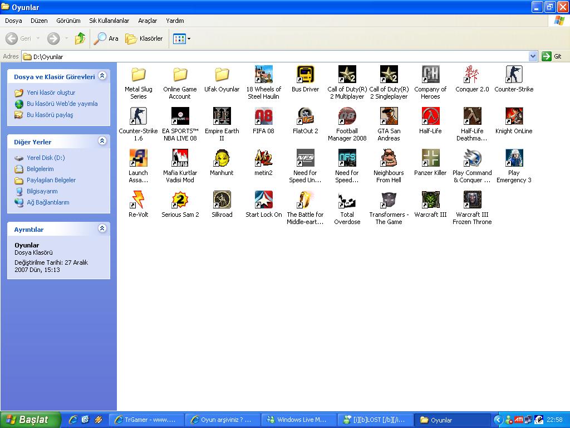Open the address bar dropdown arrow

(x=533, y=56)
